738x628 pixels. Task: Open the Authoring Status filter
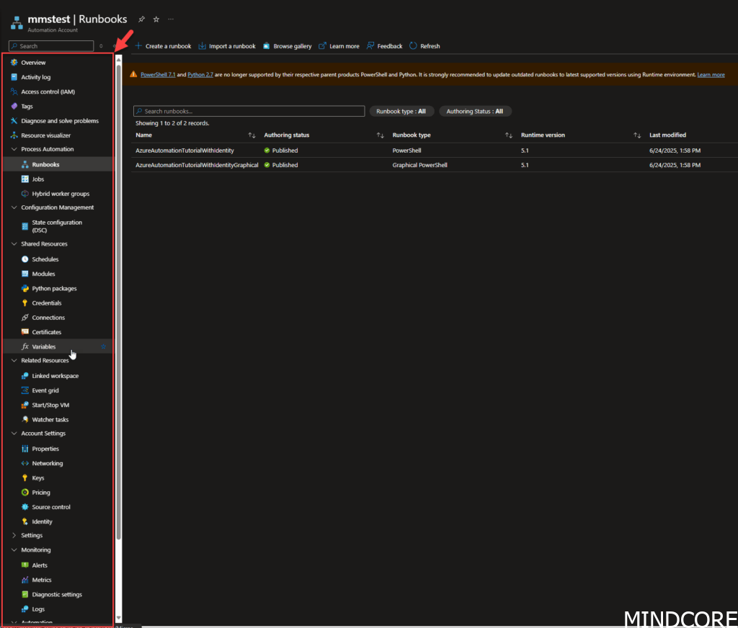[475, 112]
